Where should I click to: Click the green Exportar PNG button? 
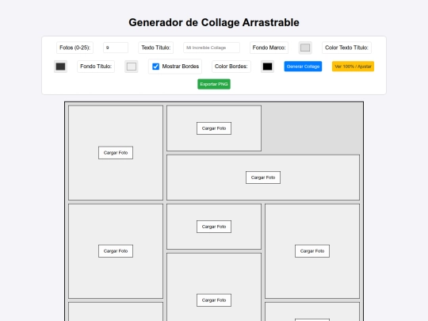coord(214,84)
